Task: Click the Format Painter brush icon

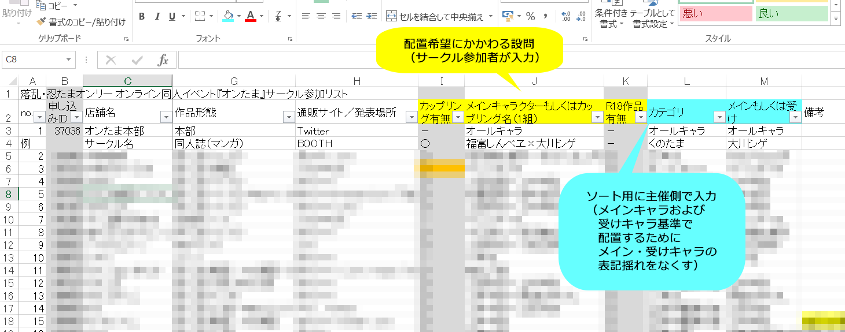Action: [41, 22]
